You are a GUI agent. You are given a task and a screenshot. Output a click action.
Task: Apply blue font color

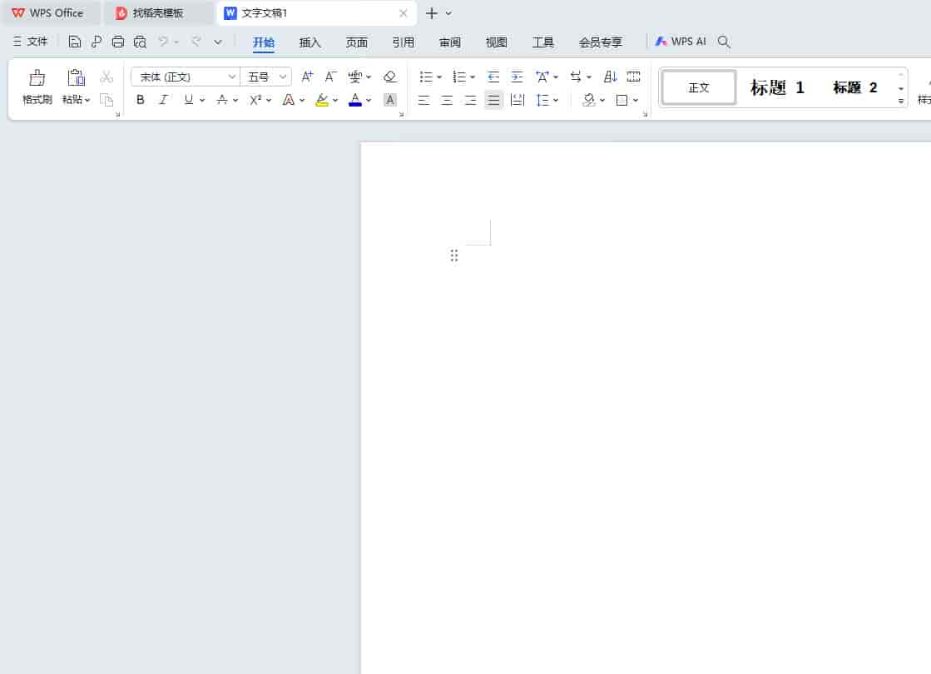pos(355,100)
